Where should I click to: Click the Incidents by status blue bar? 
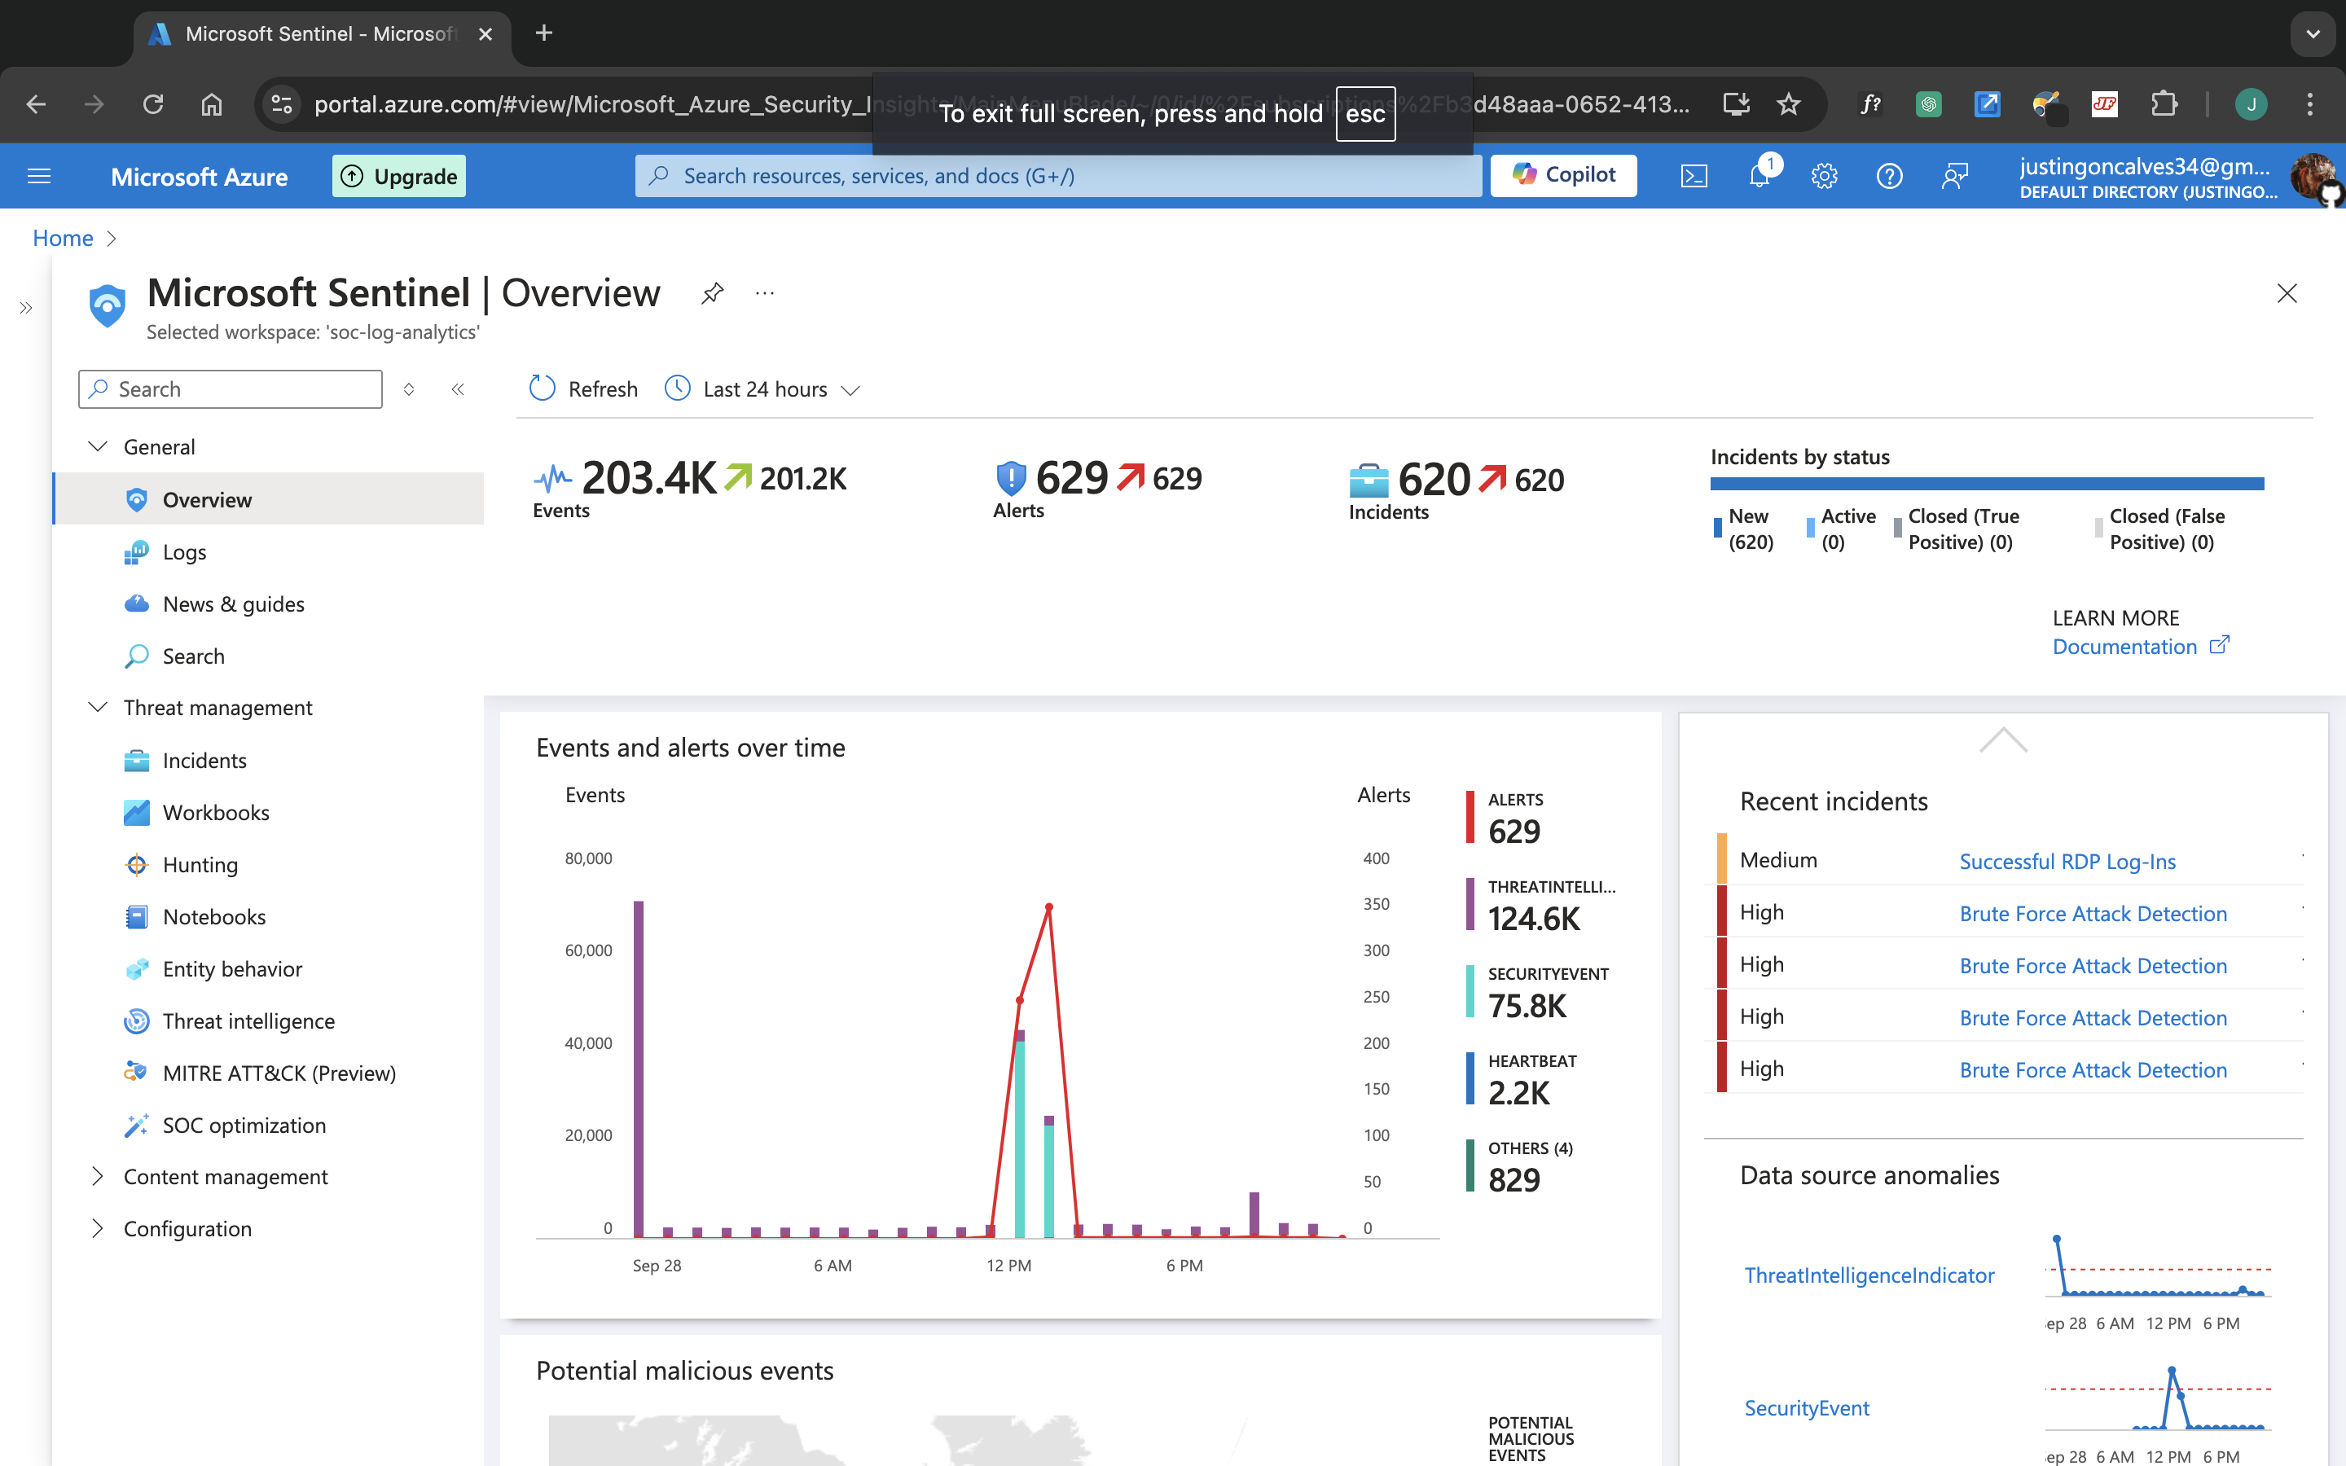click(1988, 483)
